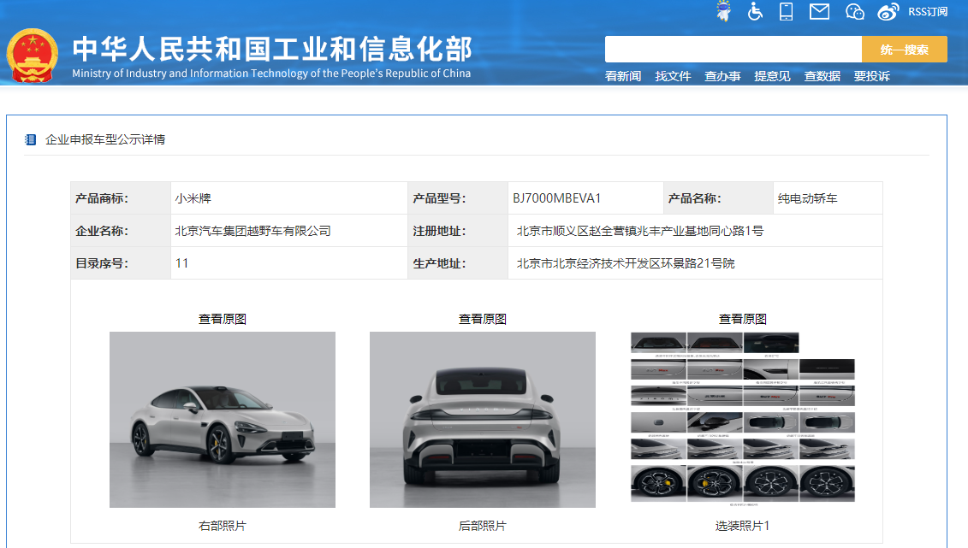Click the envelope mail icon
This screenshot has width=968, height=548.
pos(819,11)
